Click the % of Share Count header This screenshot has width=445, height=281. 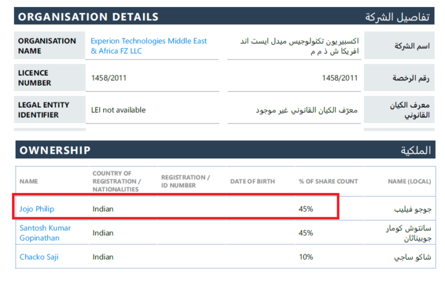coord(328,182)
